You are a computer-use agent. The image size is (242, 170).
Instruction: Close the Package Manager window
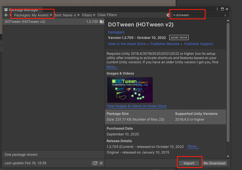[x=227, y=9]
